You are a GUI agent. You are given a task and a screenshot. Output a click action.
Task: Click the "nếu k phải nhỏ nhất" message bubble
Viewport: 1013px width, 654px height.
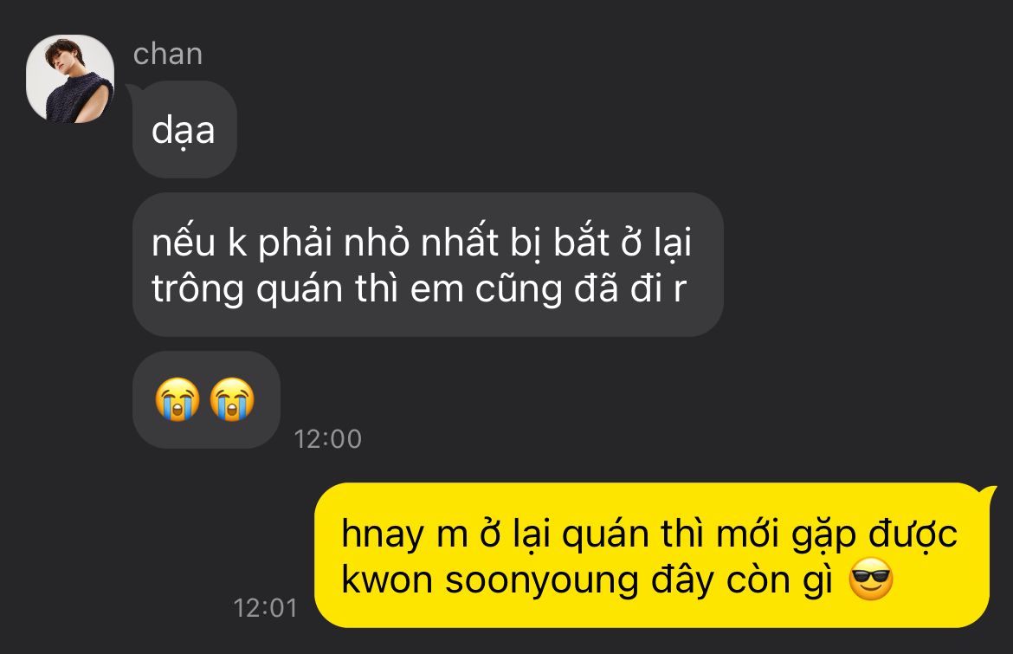pyautogui.click(x=428, y=264)
